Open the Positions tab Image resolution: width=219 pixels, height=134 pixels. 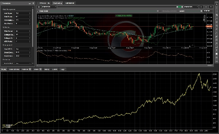coord(26,69)
